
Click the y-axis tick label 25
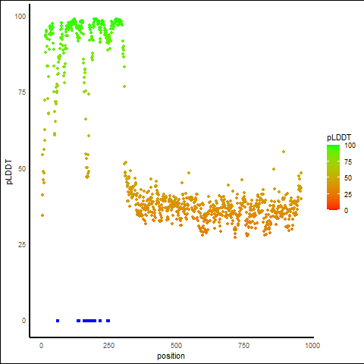[x=22, y=245]
